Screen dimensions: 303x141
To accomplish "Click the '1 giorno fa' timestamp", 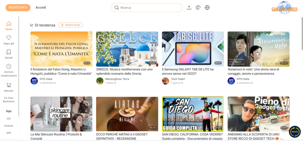I will click(x=177, y=83).
